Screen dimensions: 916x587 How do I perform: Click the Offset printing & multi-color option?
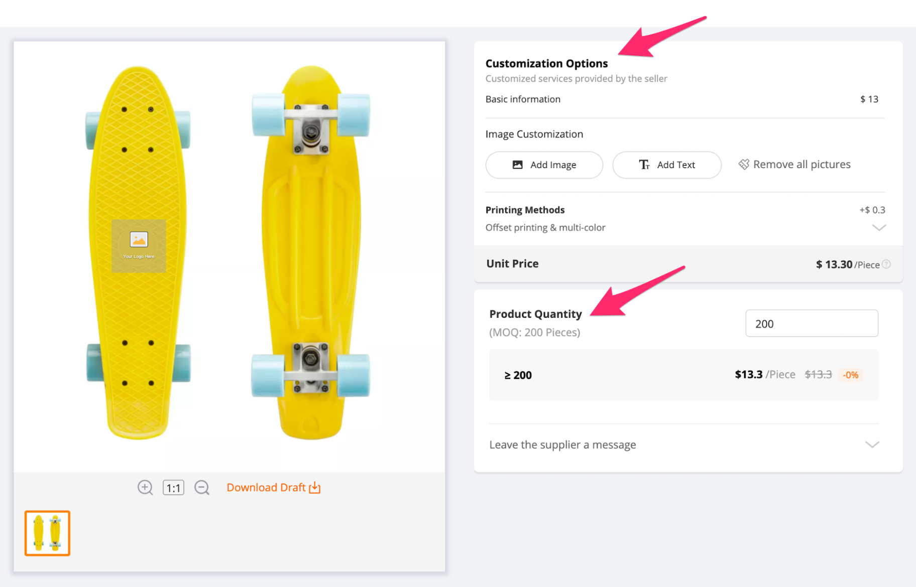click(x=545, y=228)
